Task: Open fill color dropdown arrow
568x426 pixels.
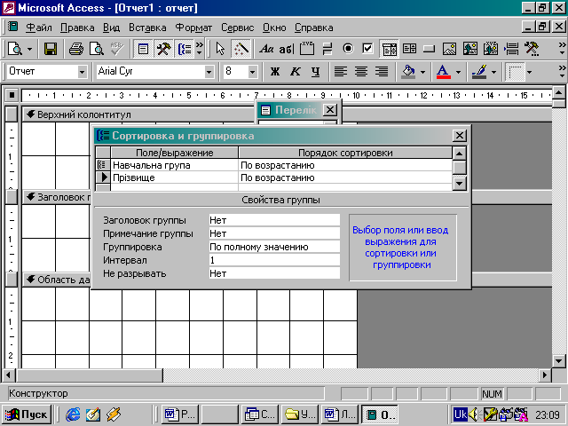Action: (x=422, y=72)
